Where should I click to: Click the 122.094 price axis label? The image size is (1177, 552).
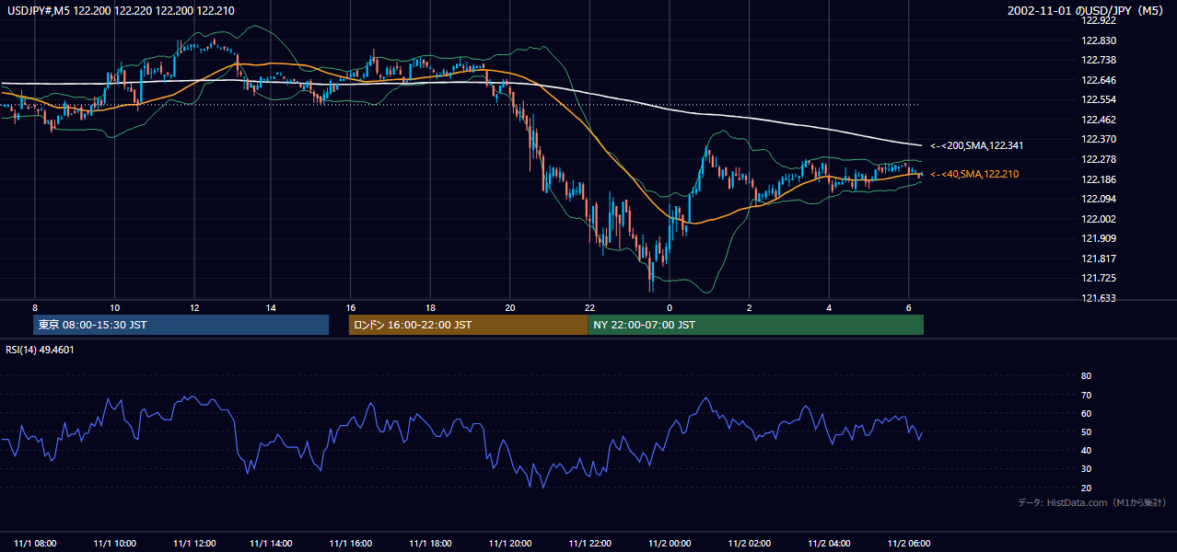pos(1098,199)
